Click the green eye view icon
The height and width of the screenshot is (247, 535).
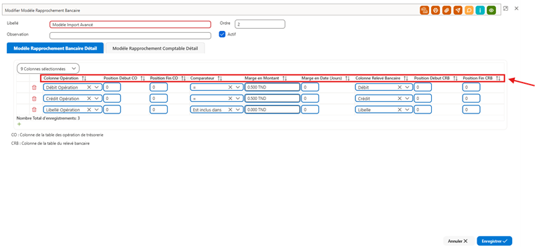(491, 10)
